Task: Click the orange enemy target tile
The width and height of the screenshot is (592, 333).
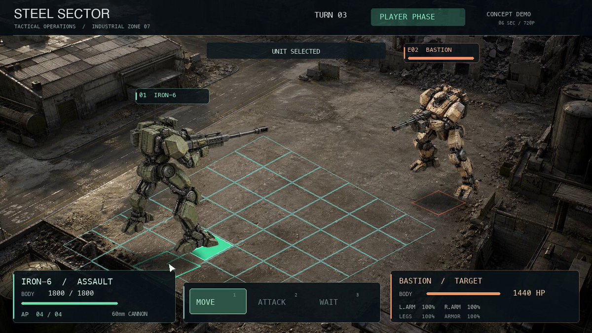Action: 439,203
